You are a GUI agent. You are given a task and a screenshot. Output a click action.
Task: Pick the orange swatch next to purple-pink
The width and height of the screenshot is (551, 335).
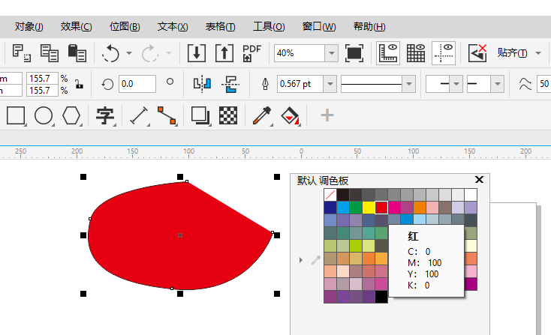pyautogui.click(x=420, y=208)
